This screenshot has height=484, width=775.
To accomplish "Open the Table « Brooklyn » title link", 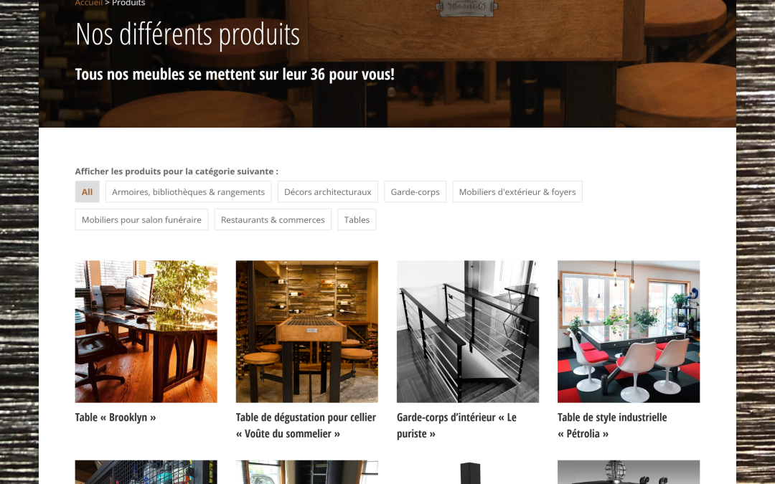I will point(115,417).
